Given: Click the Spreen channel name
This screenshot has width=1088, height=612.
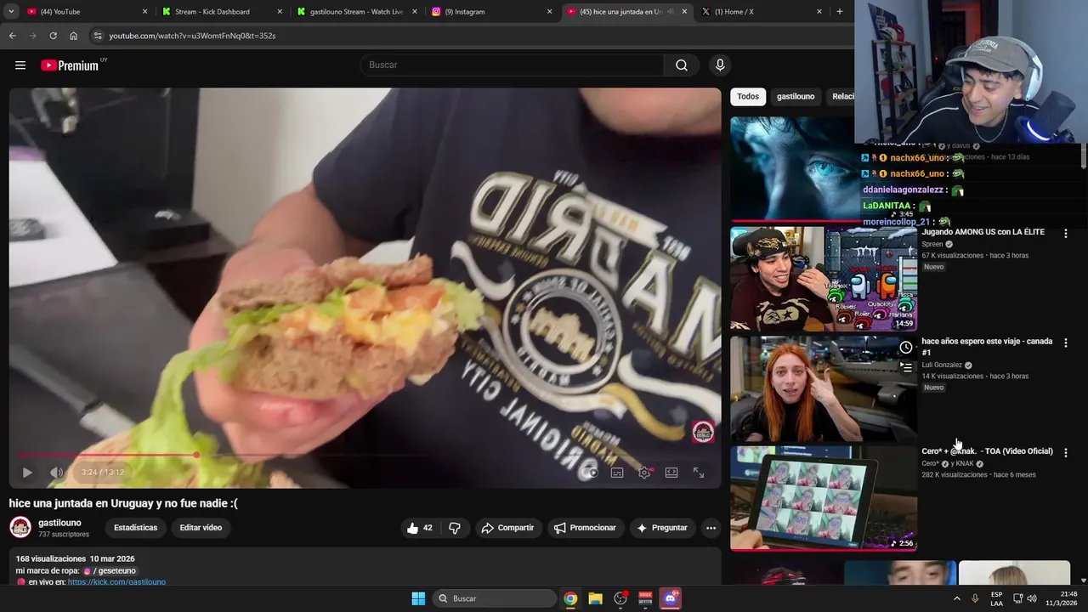Looking at the screenshot, I should coord(932,244).
